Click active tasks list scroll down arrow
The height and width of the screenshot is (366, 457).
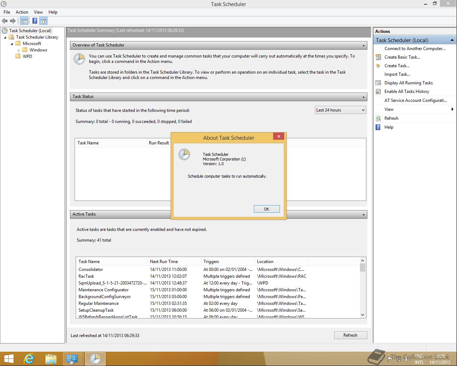tap(362, 315)
